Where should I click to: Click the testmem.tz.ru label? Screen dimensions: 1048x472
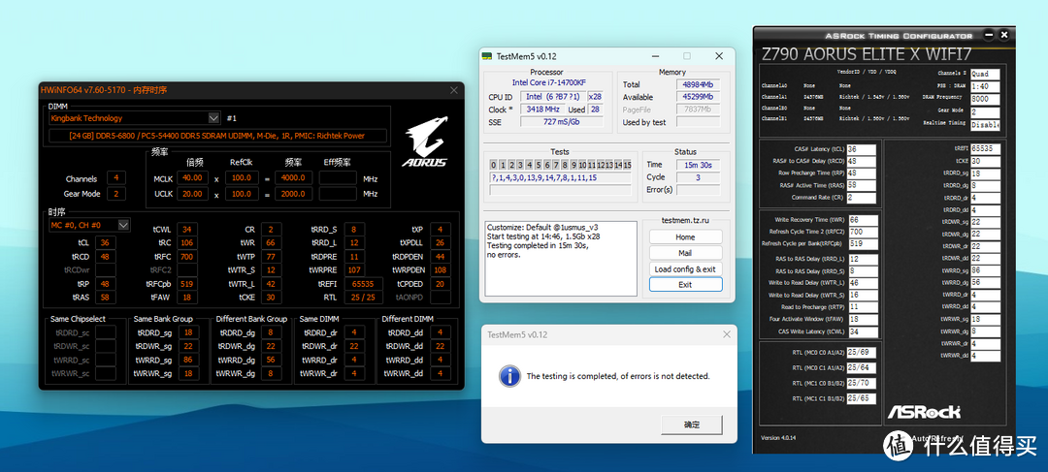pos(685,220)
